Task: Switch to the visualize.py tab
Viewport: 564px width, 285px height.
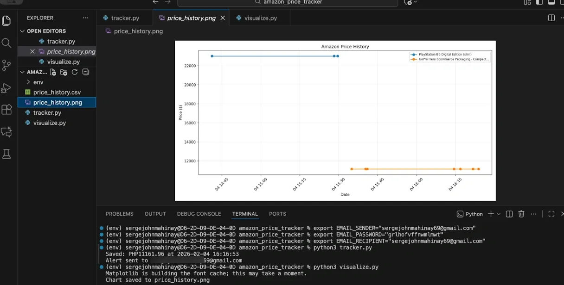Action: pyautogui.click(x=258, y=18)
